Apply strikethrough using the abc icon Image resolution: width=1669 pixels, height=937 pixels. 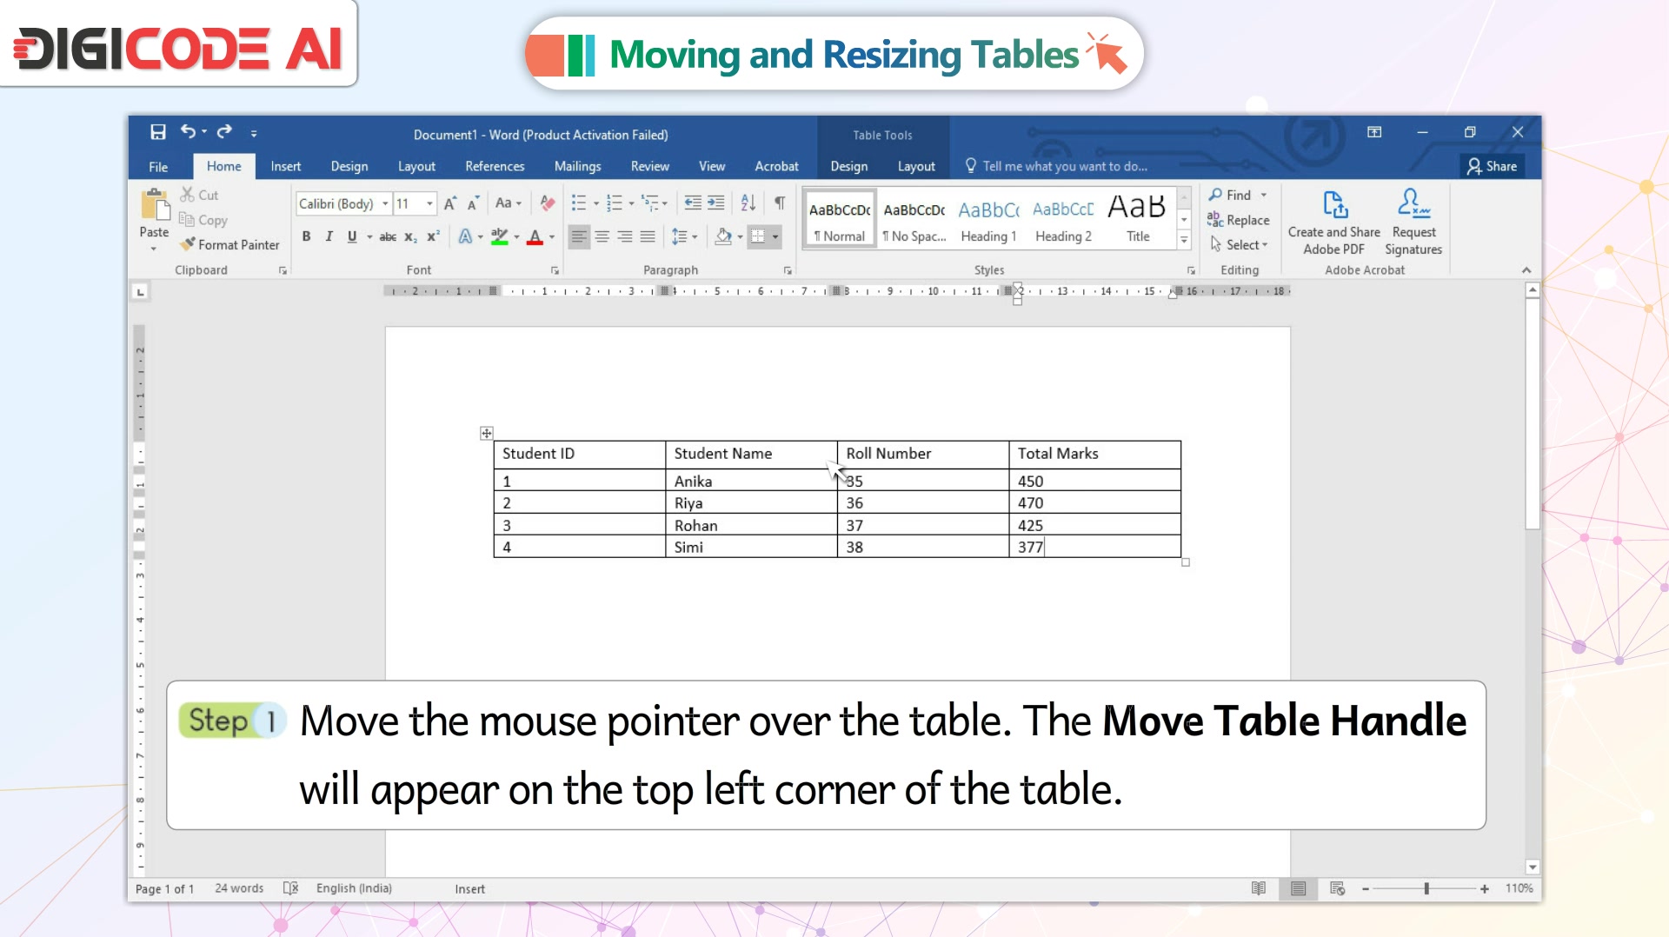[x=388, y=236]
